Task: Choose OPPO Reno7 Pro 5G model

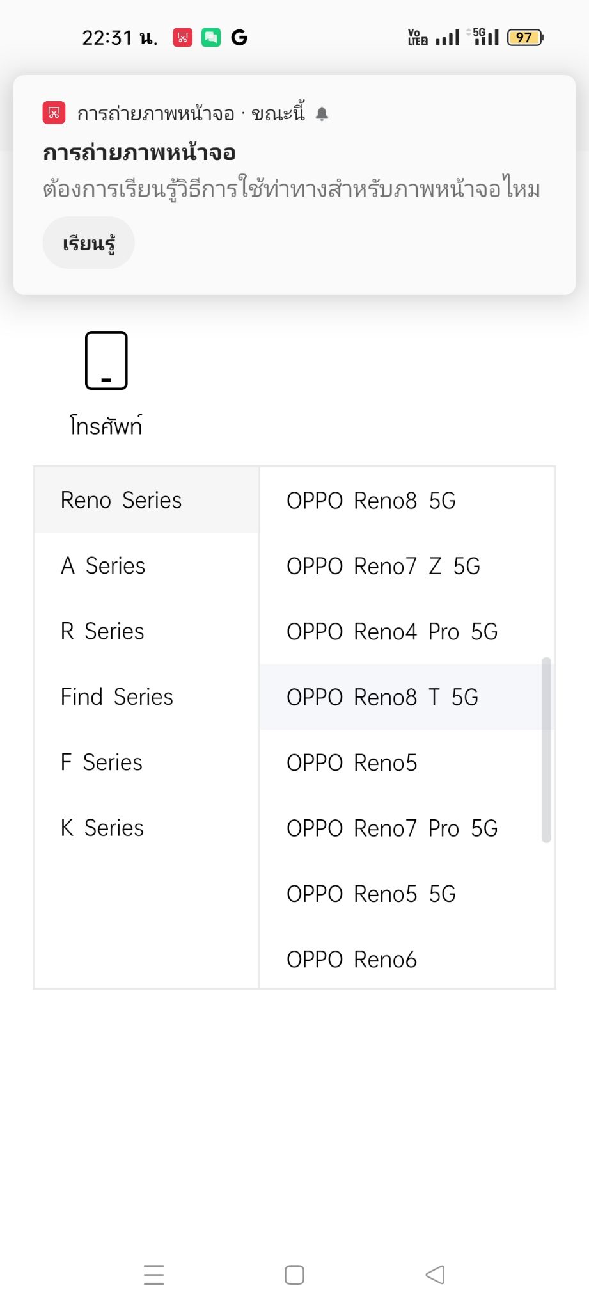Action: tap(407, 828)
